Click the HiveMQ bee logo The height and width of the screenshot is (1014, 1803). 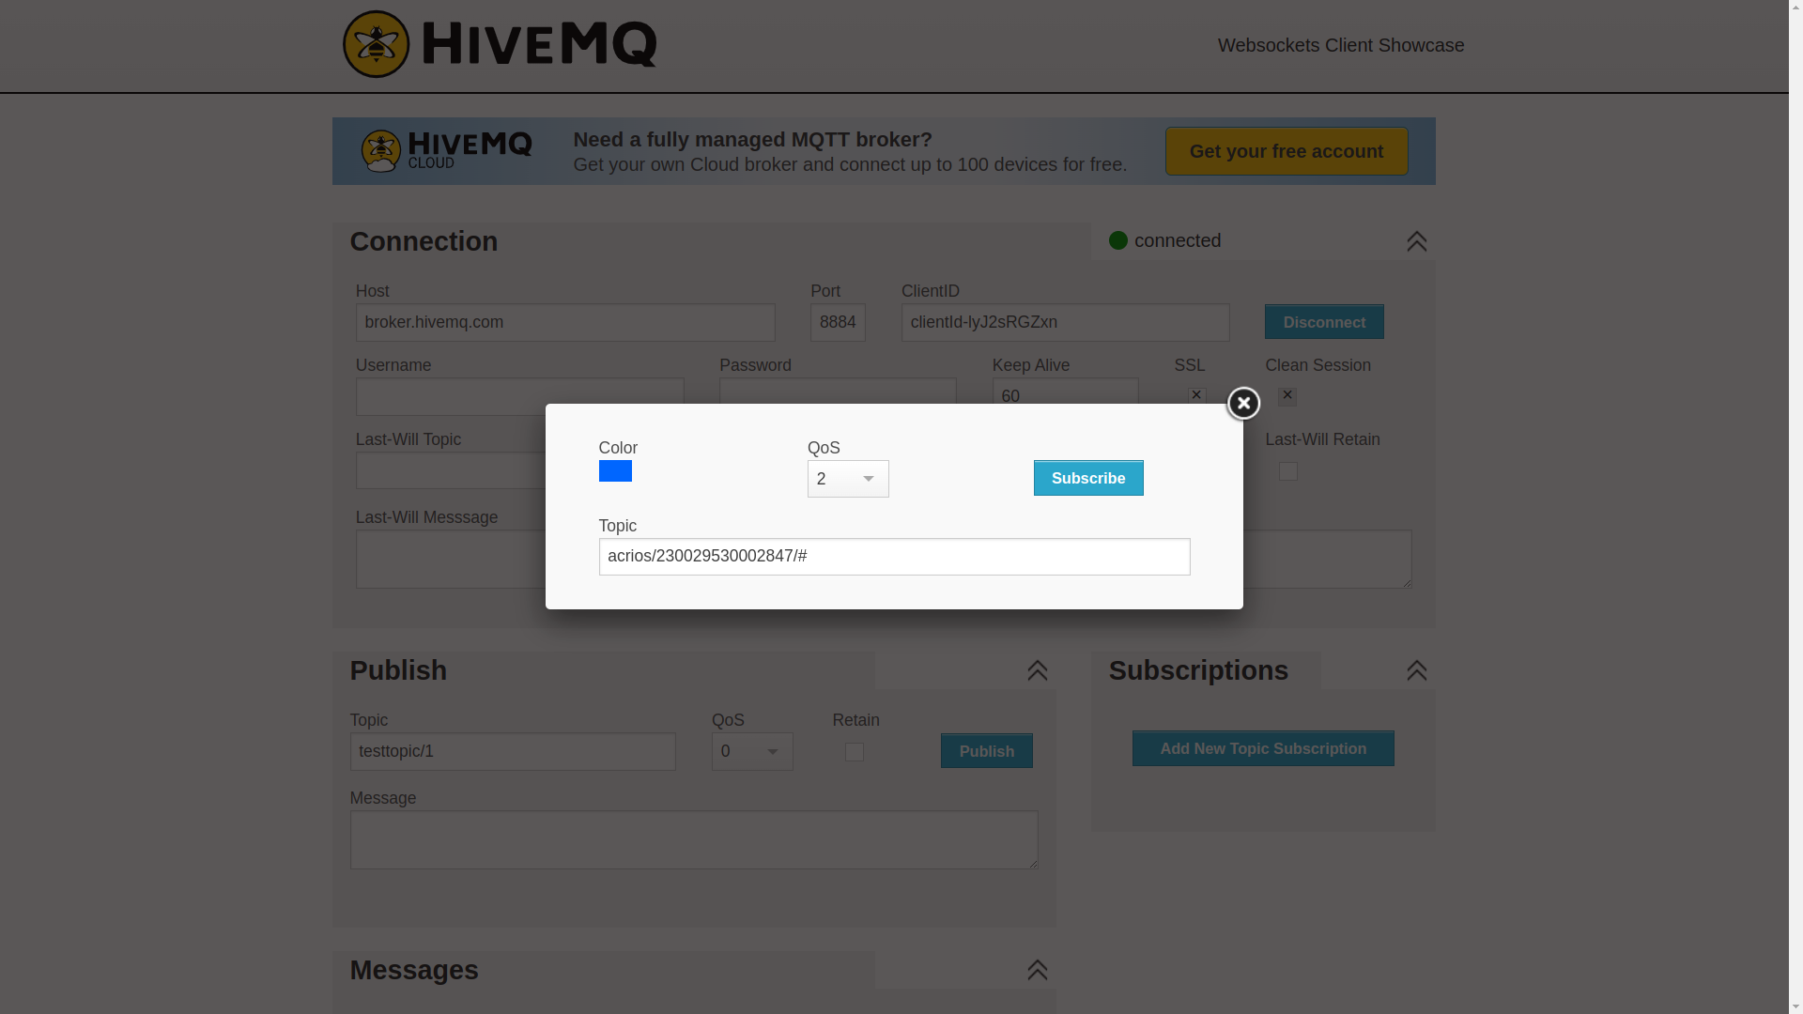(377, 44)
